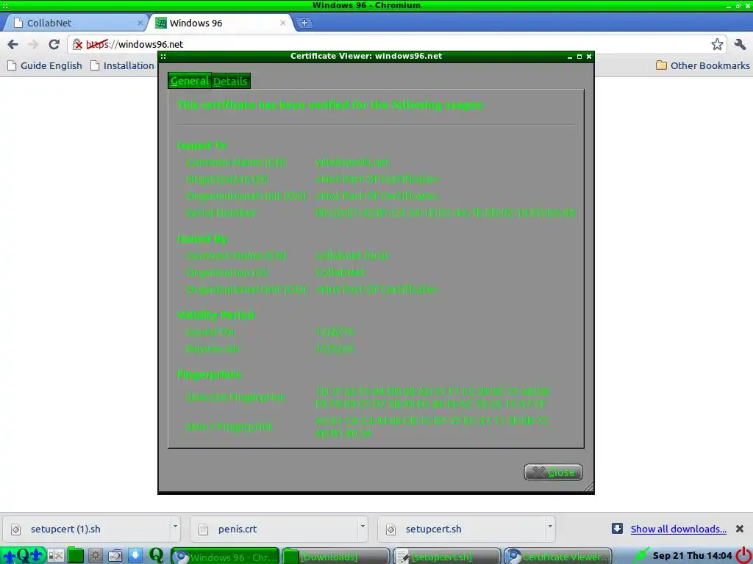Close the Windows 96 tab
Screen dimensions: 753x564
pos(283,23)
